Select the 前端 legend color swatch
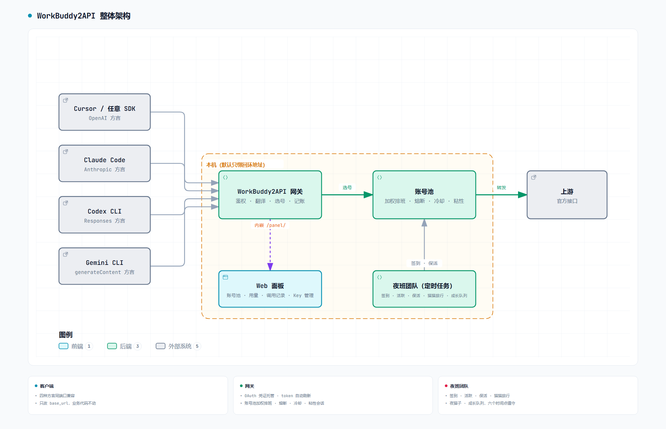666x429 pixels. [63, 346]
